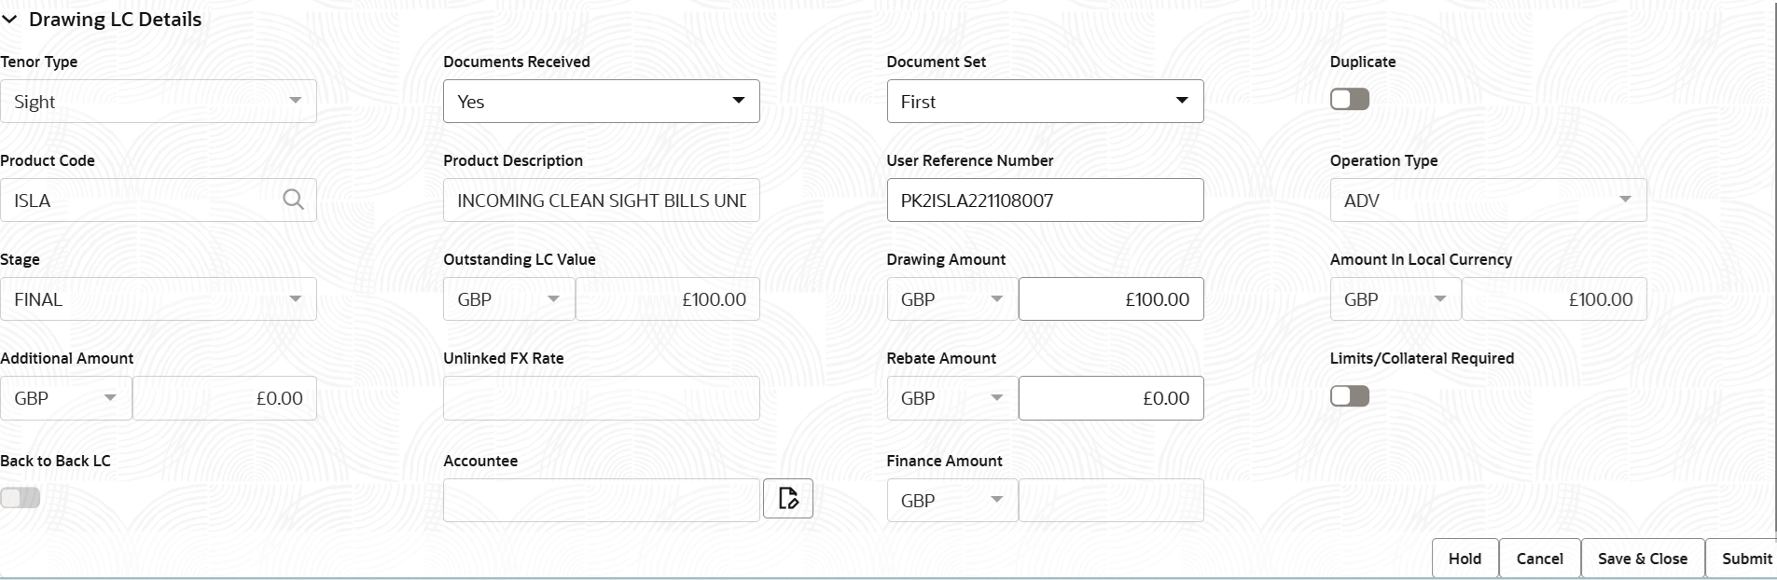Open the Document Set dropdown
Image resolution: width=1777 pixels, height=580 pixels.
[1045, 101]
